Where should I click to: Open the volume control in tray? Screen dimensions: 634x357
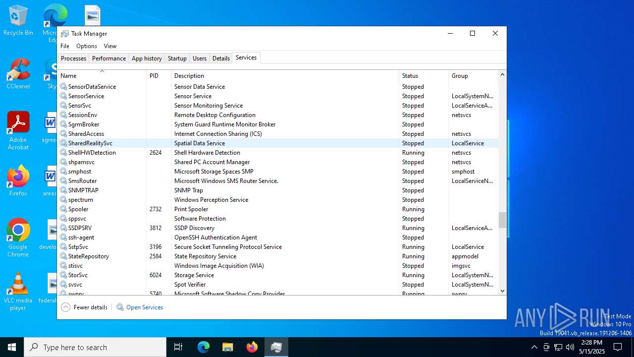click(x=570, y=347)
